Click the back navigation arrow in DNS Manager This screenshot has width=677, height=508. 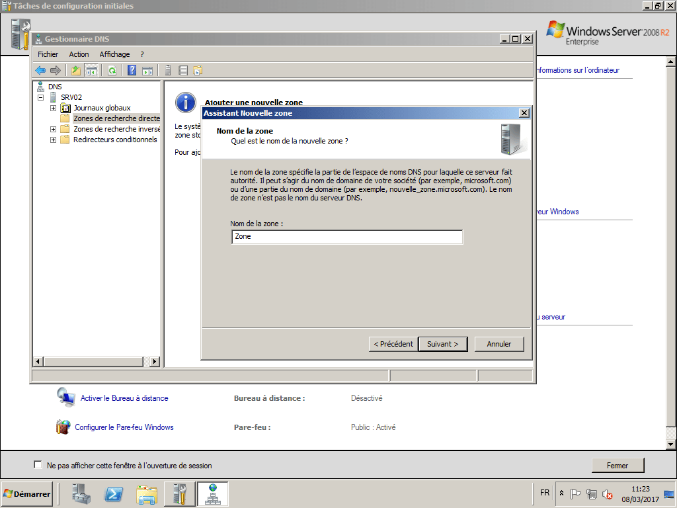point(40,70)
